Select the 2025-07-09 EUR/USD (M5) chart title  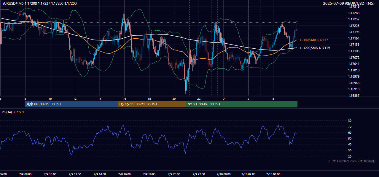pos(349,4)
